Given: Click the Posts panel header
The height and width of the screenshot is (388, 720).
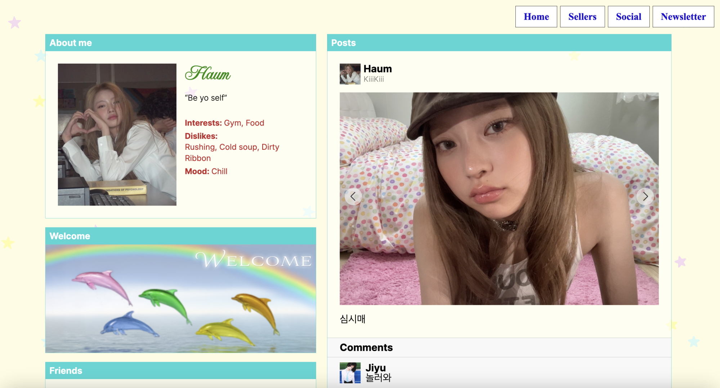Looking at the screenshot, I should [x=499, y=43].
